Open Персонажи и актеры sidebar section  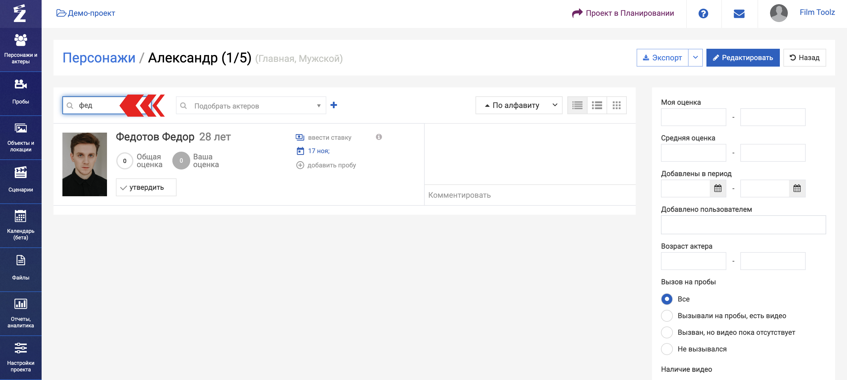click(21, 49)
